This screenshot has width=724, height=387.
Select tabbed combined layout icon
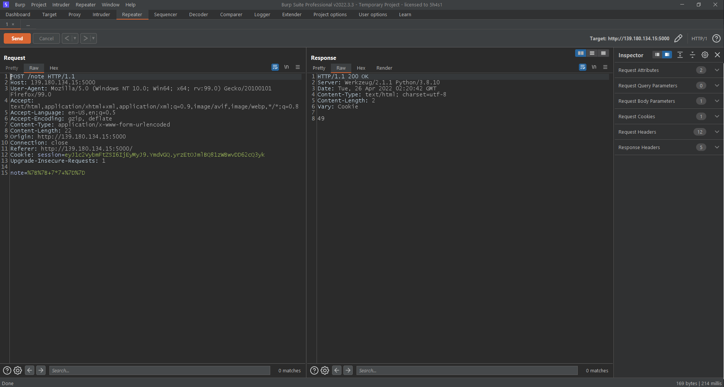[603, 53]
